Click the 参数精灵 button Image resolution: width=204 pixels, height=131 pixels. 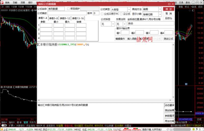[169, 116]
